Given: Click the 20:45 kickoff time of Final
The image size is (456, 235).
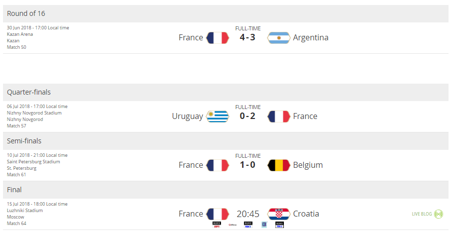Looking at the screenshot, I should (x=248, y=214).
